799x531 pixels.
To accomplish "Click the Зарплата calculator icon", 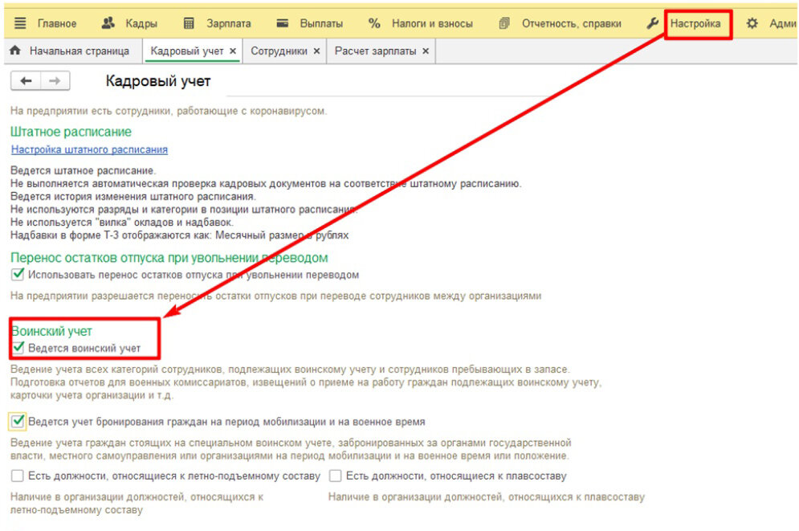I will (189, 23).
